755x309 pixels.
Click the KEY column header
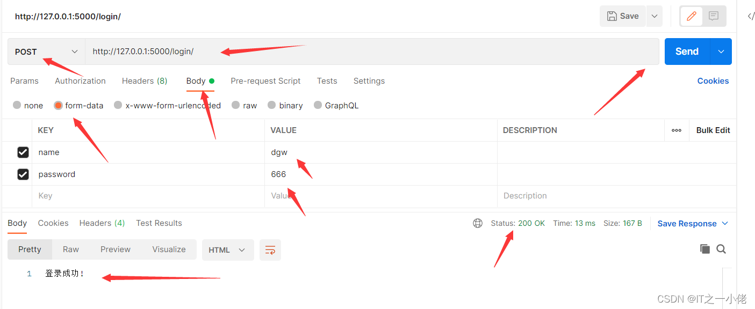(46, 130)
